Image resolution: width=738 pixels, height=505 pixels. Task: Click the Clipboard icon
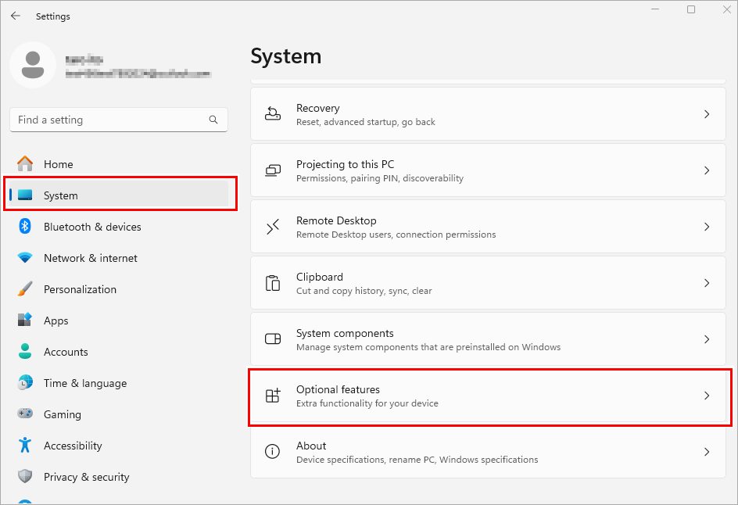(x=272, y=282)
